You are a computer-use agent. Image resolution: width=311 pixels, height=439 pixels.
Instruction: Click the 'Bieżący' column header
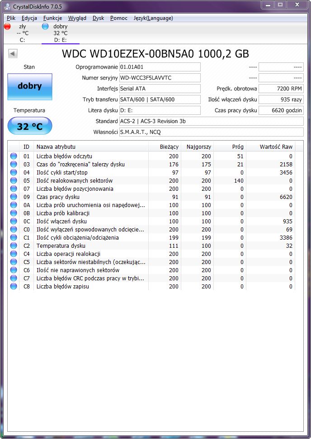(x=165, y=146)
